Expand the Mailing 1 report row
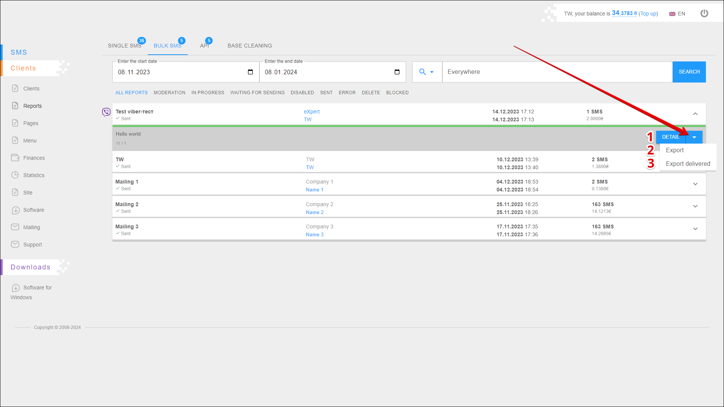724x407 pixels. point(695,184)
